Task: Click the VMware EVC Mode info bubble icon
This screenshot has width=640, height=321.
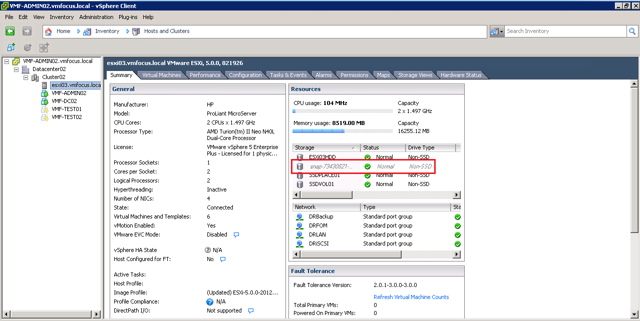Action: [236, 234]
